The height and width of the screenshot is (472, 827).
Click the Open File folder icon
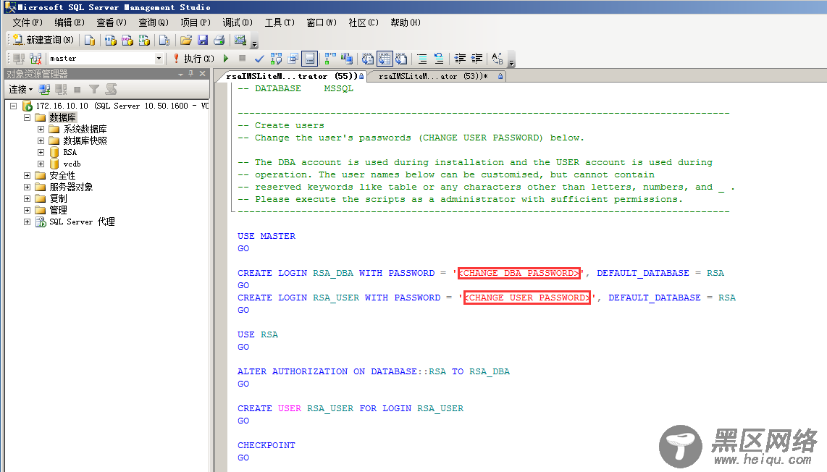point(185,40)
